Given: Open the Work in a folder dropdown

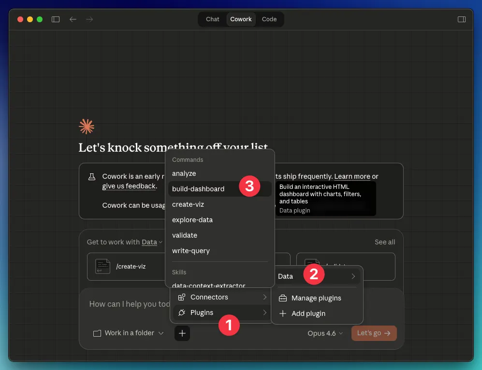Looking at the screenshot, I should [x=129, y=333].
